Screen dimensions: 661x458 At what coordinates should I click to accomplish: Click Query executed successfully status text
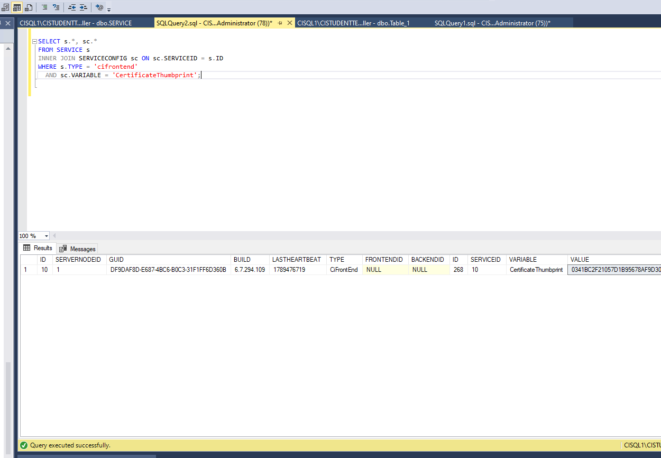70,445
